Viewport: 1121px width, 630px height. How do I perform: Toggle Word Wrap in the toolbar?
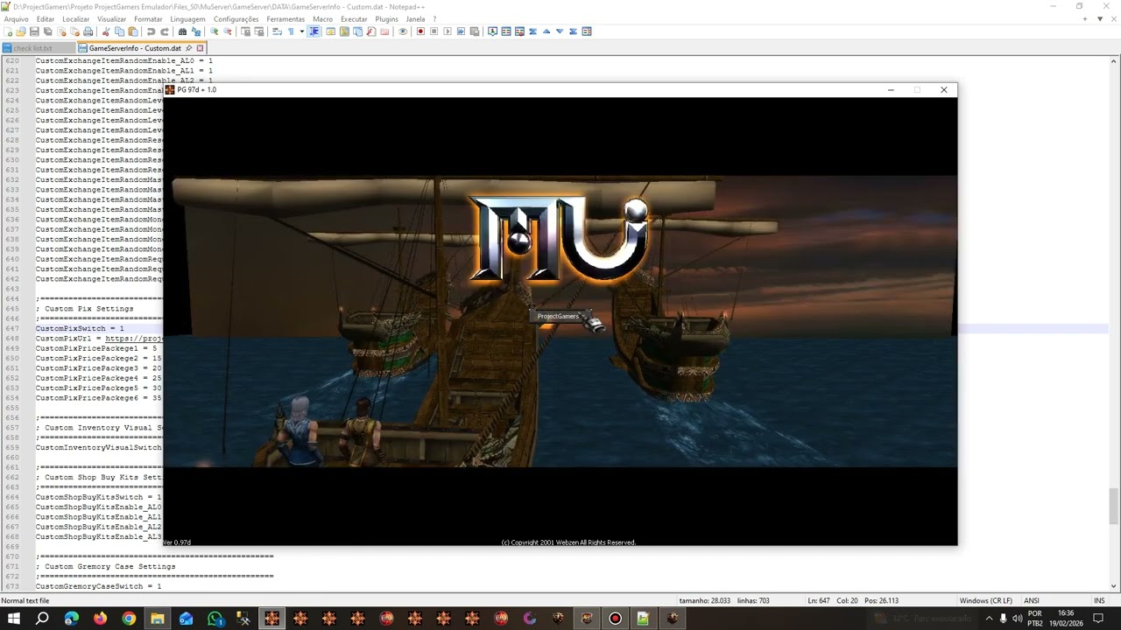click(277, 31)
